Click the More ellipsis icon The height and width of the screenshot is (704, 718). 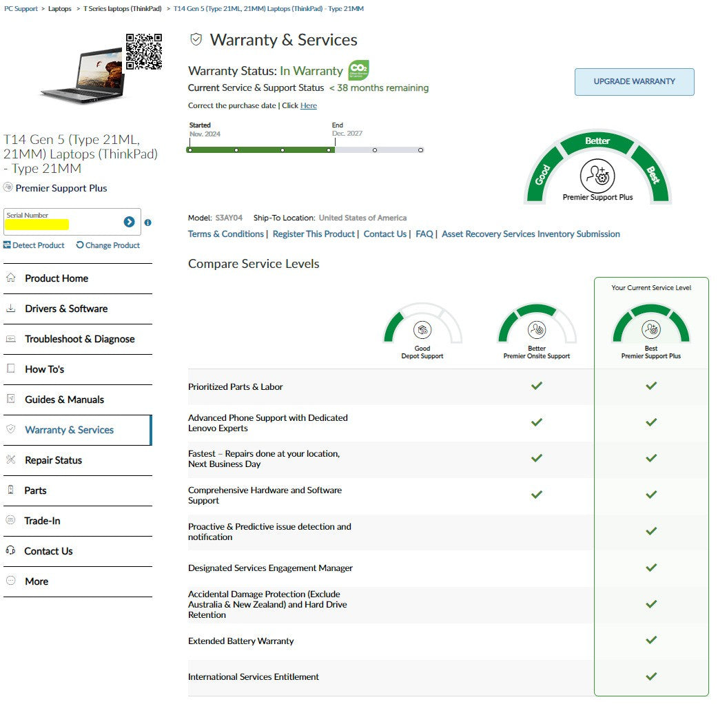click(10, 581)
